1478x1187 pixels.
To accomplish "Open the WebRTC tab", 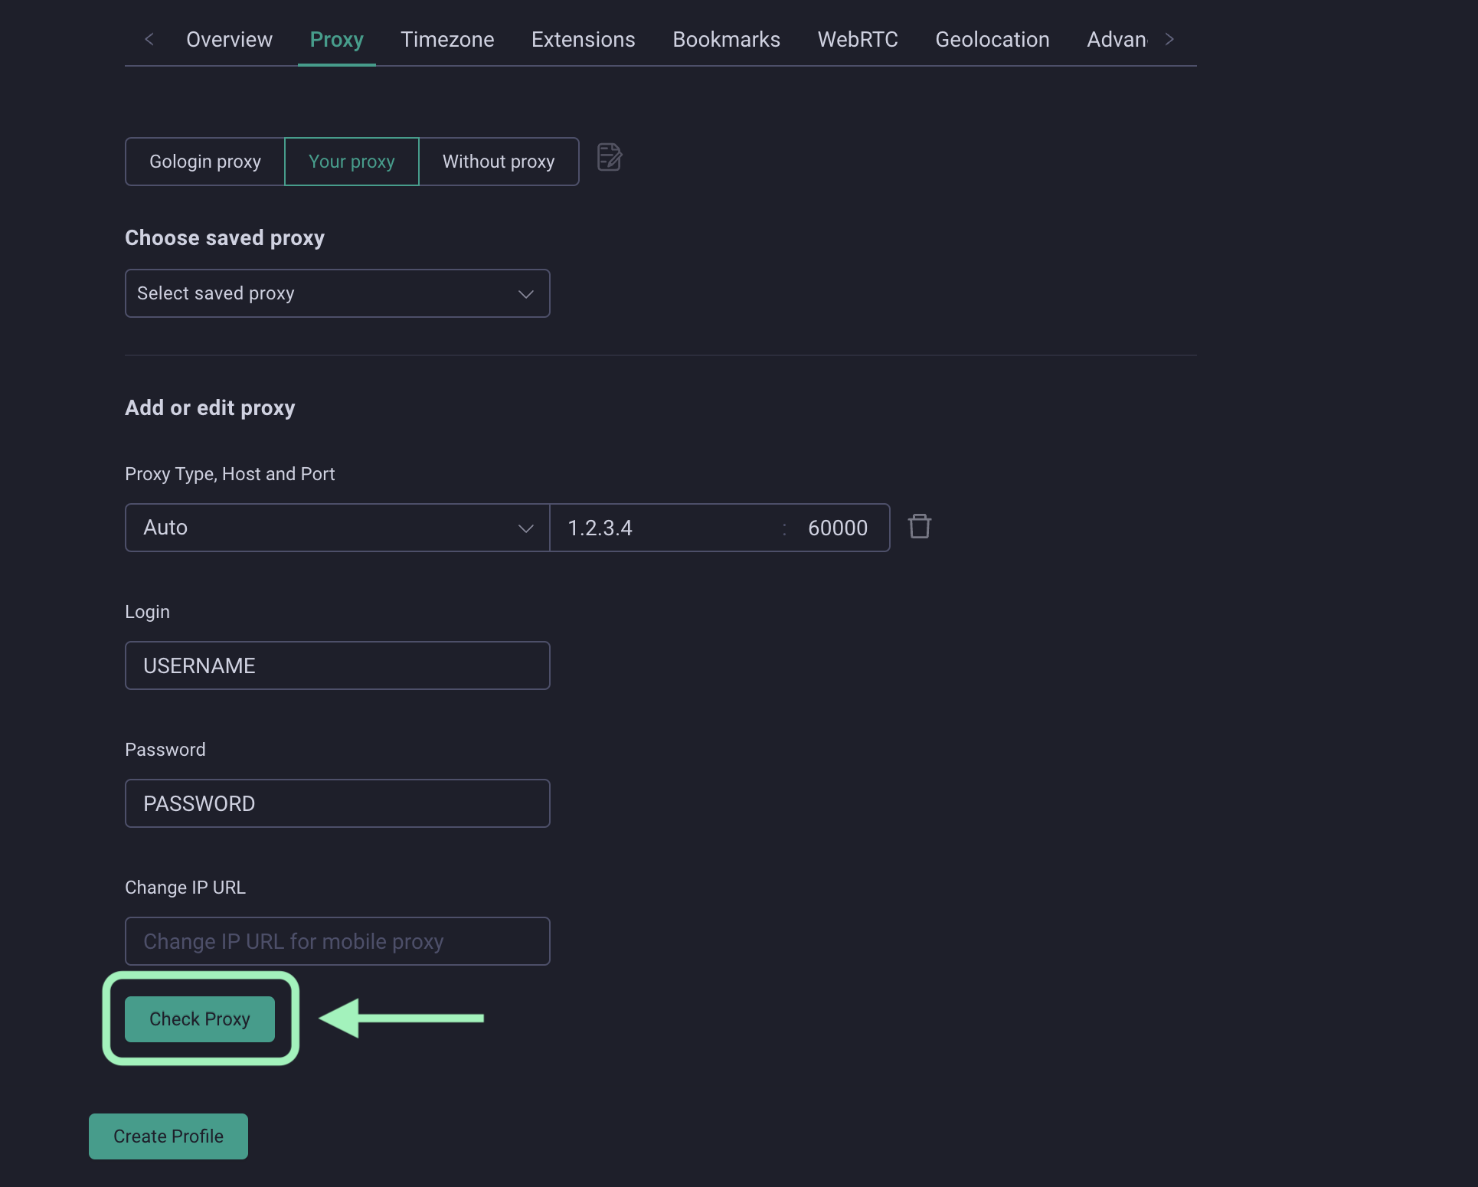I will [x=858, y=39].
